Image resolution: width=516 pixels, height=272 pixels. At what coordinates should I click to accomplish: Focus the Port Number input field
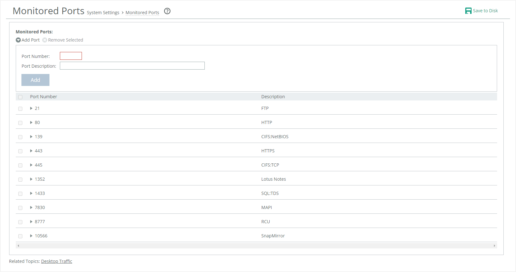point(71,56)
